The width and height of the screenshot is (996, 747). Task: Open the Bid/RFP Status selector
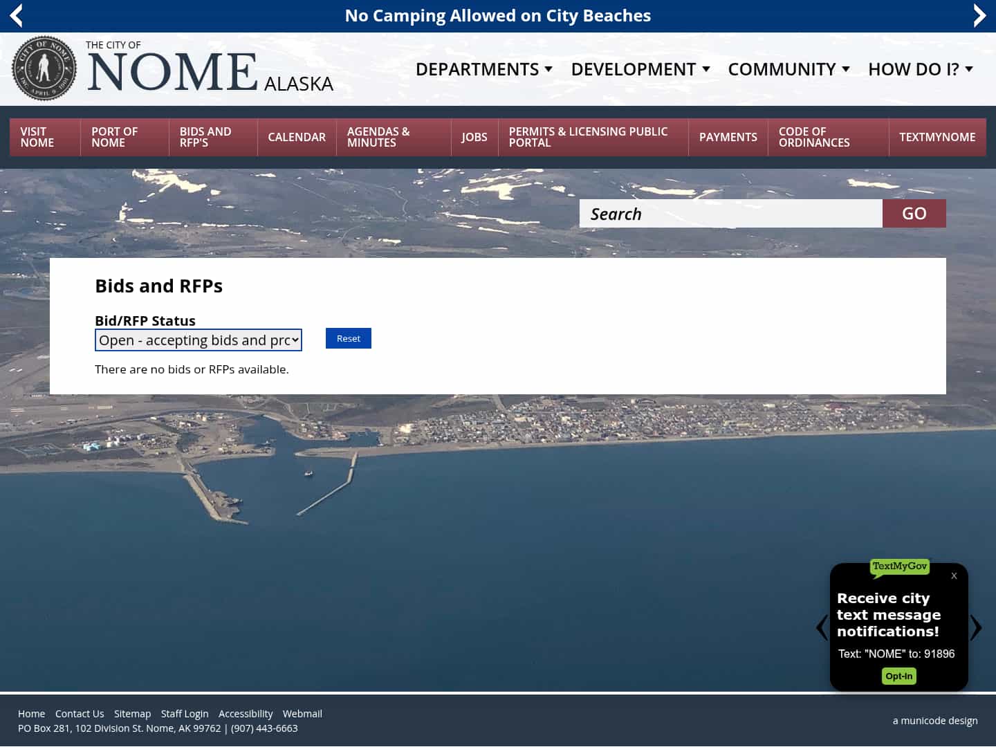[198, 340]
